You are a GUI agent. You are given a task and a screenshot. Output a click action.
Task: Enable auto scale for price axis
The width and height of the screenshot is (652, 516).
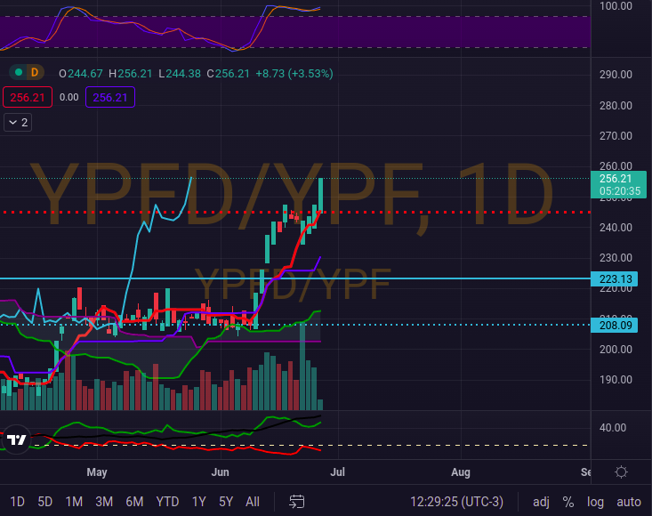(x=628, y=501)
